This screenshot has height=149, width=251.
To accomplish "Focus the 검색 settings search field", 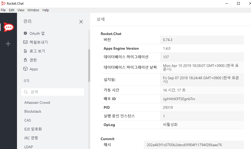I will pos(53,92).
